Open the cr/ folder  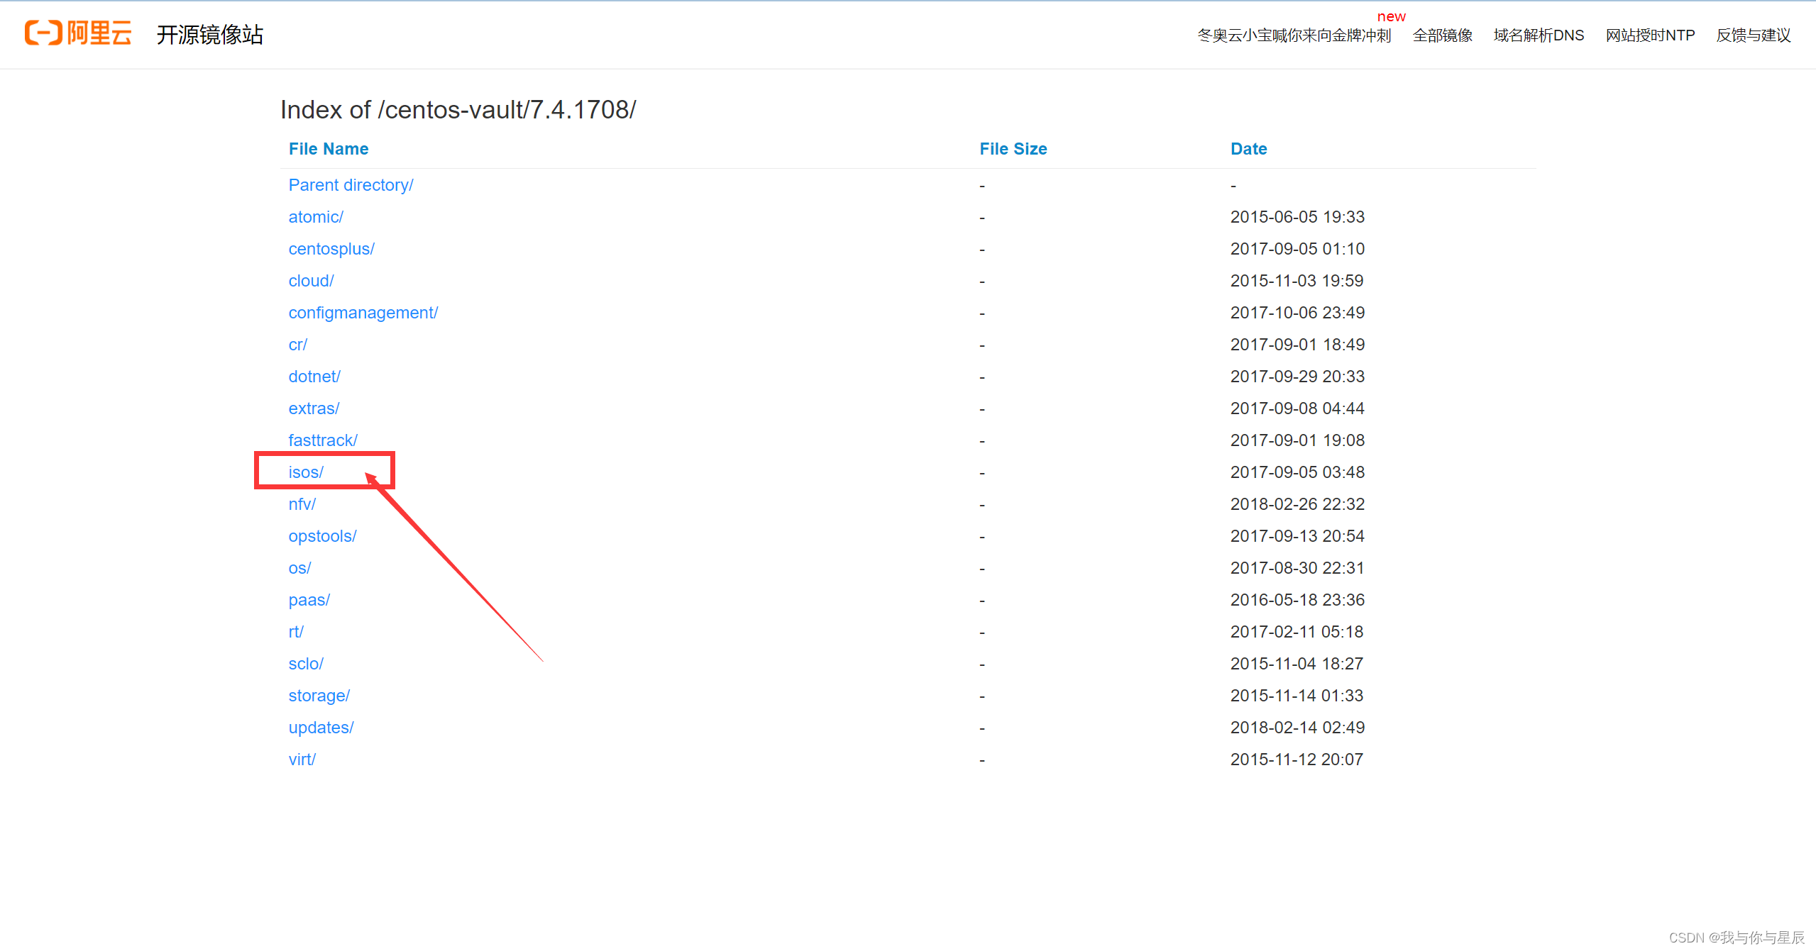(x=298, y=345)
